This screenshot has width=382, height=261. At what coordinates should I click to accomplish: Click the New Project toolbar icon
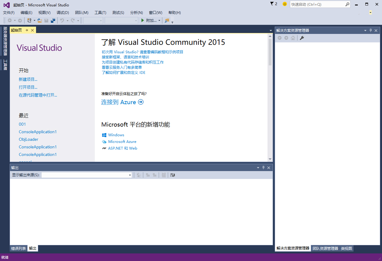29,20
